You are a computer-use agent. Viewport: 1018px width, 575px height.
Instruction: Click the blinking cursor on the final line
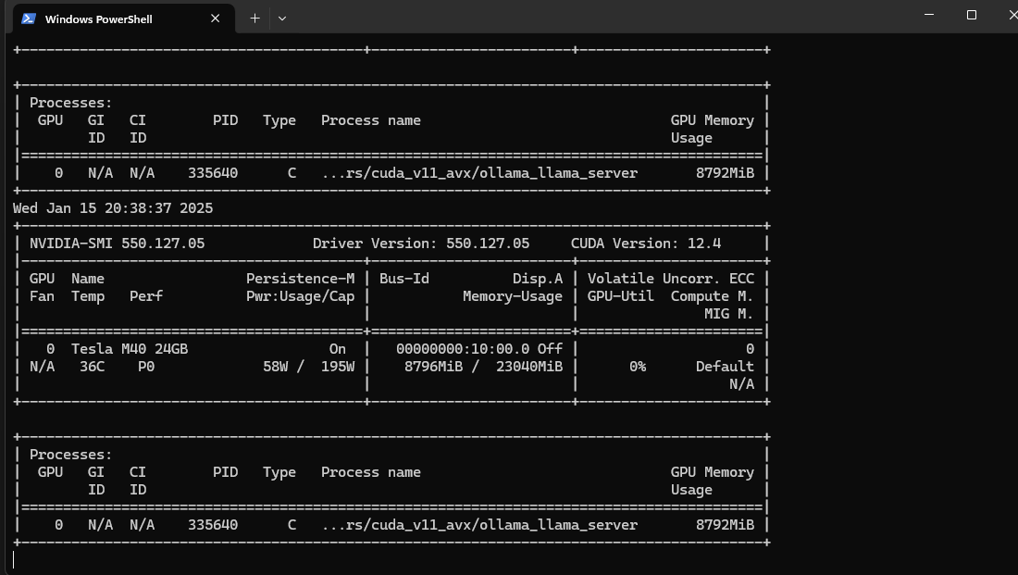14,559
